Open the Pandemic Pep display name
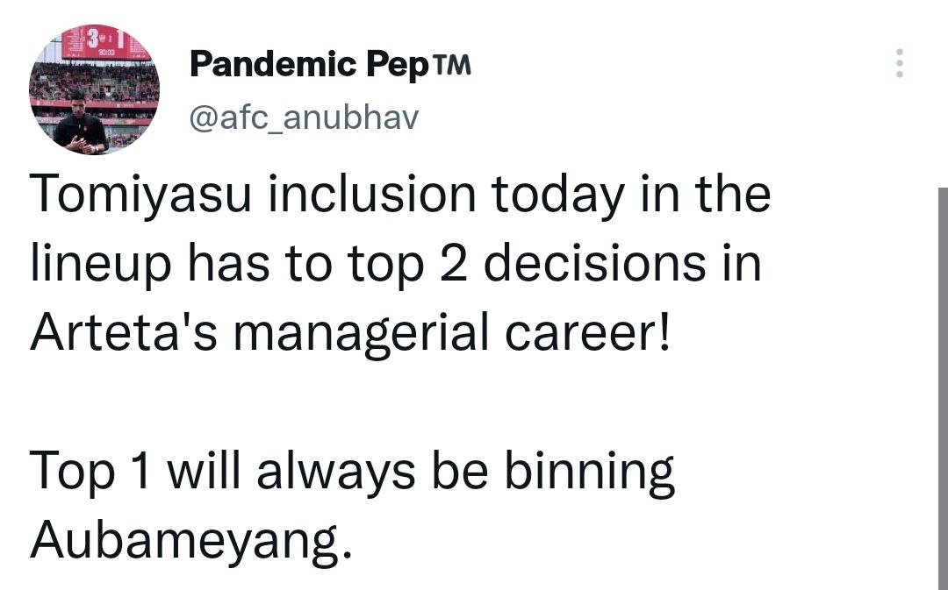The width and height of the screenshot is (948, 590). (305, 64)
